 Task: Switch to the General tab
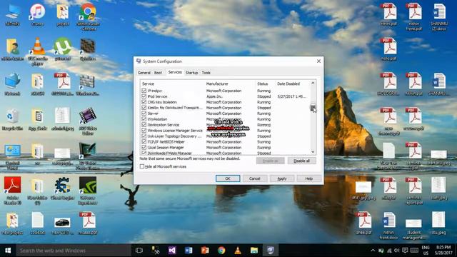pyautogui.click(x=144, y=73)
